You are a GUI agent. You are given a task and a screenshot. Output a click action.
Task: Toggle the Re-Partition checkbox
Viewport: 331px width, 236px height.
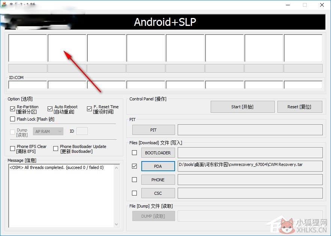coord(12,109)
